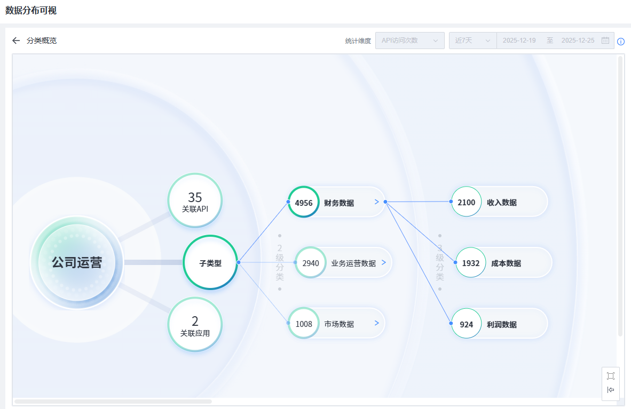Open the API访问次数 dropdown
This screenshot has height=409, width=631.
(x=409, y=41)
